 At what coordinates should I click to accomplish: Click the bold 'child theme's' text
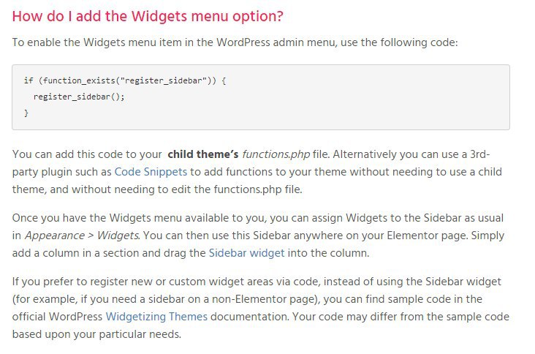[203, 154]
